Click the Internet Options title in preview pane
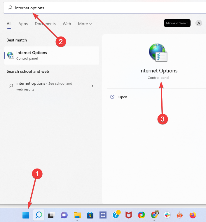This screenshot has width=206, height=222. [x=158, y=71]
